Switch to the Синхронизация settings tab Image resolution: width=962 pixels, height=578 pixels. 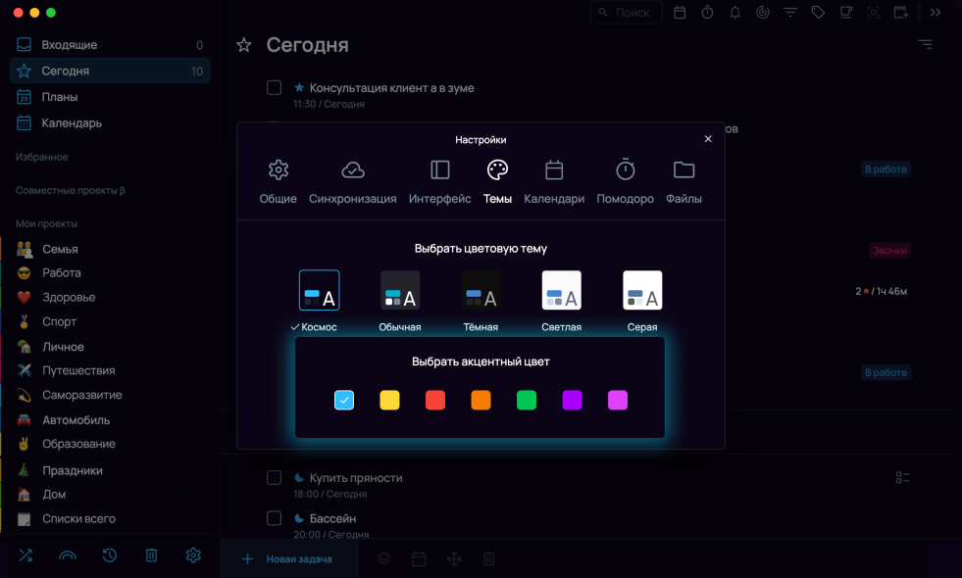[352, 182]
